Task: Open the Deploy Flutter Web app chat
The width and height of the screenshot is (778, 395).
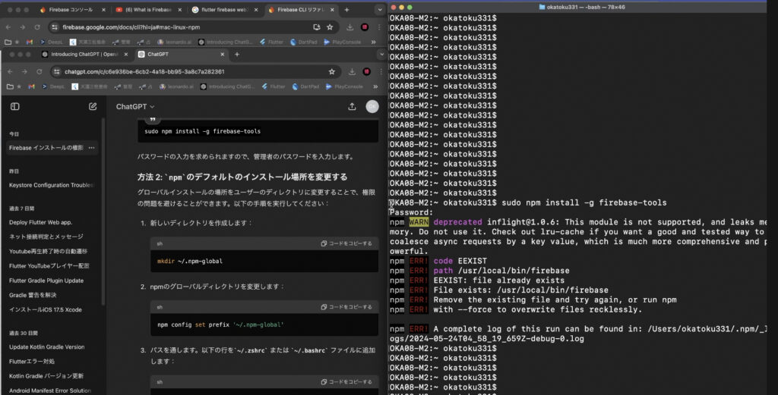Action: click(40, 222)
